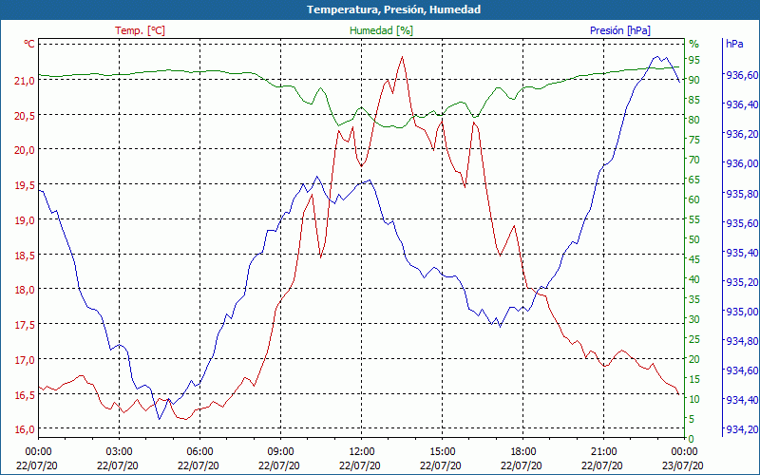Click the chart title "Temperatura, Presión, Humedad"

click(x=393, y=9)
